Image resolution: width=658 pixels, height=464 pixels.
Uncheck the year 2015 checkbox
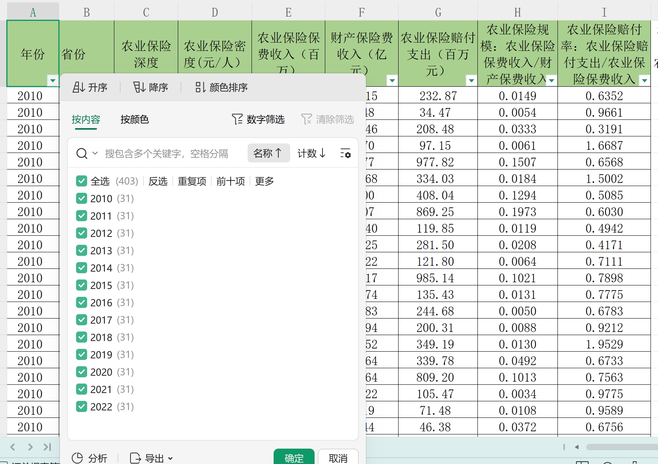pos(82,285)
